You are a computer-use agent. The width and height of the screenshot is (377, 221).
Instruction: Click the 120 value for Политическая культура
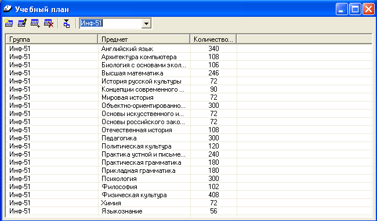[x=214, y=146]
